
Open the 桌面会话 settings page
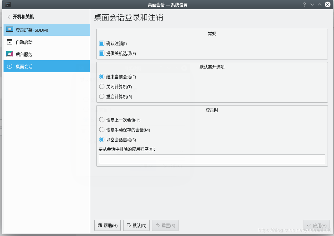click(x=47, y=66)
